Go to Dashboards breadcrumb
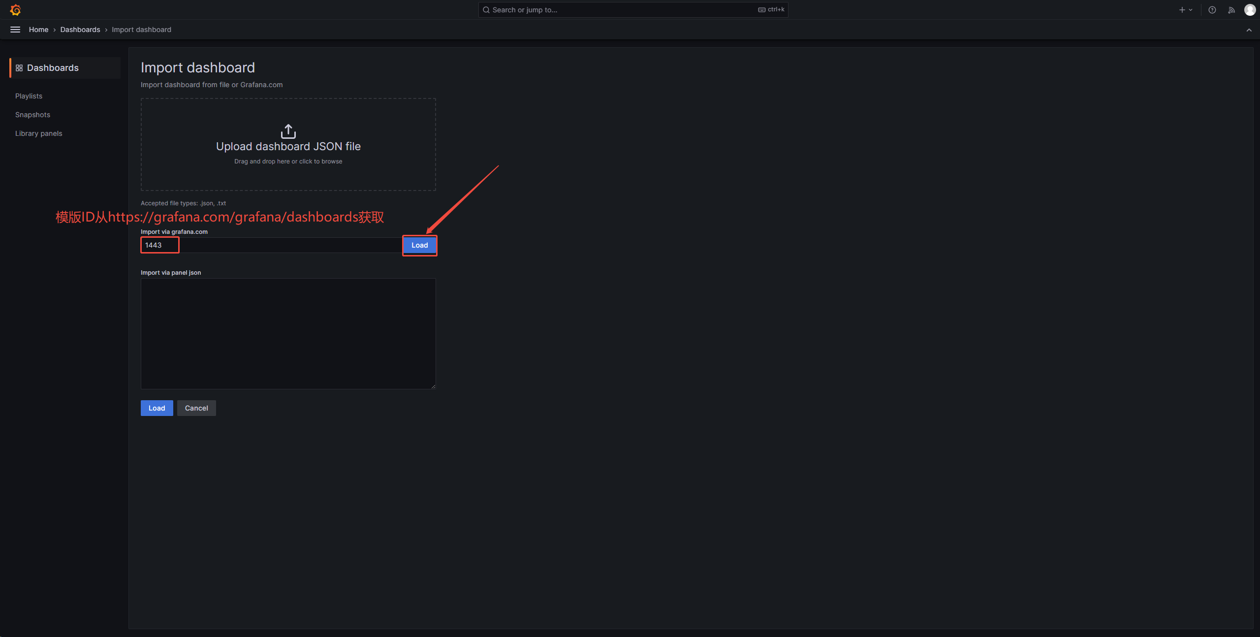Screen dimensions: 1260x637 pos(80,30)
